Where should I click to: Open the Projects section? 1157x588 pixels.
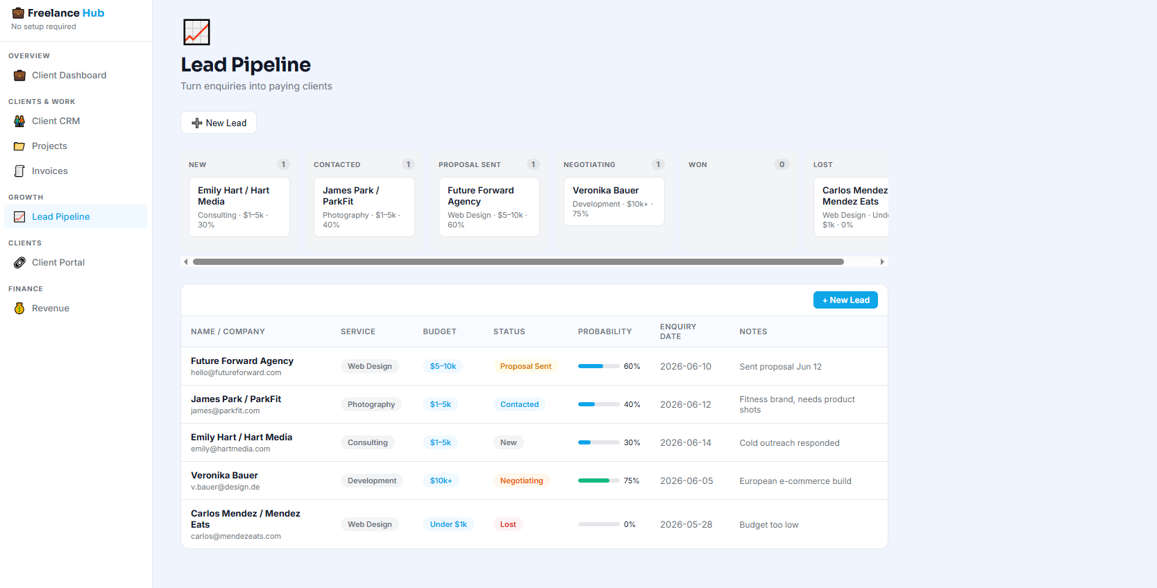tap(76, 146)
